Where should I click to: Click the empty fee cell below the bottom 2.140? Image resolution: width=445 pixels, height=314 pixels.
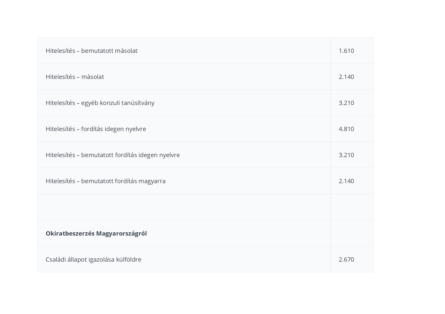pos(352,207)
